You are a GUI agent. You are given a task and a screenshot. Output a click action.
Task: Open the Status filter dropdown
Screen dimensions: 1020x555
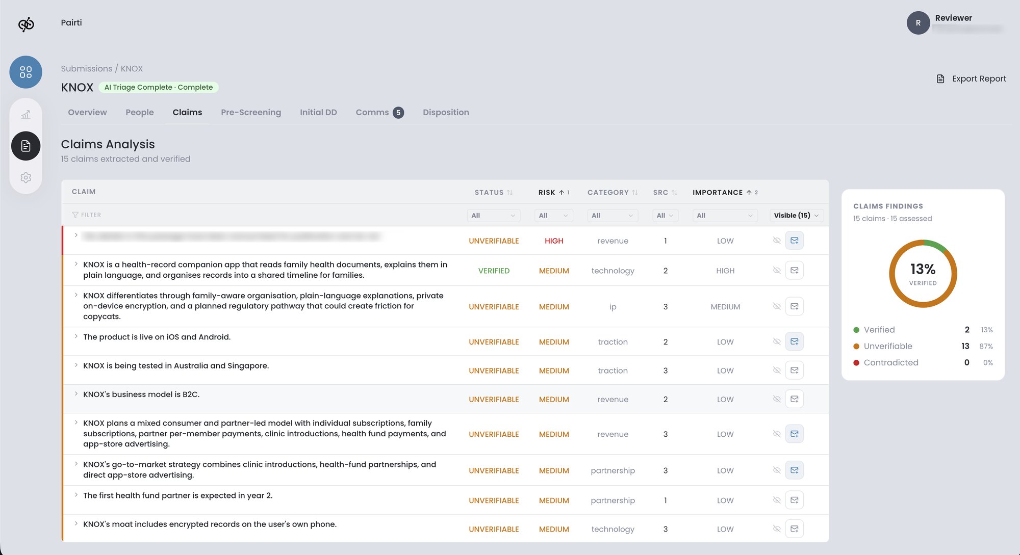pos(493,216)
